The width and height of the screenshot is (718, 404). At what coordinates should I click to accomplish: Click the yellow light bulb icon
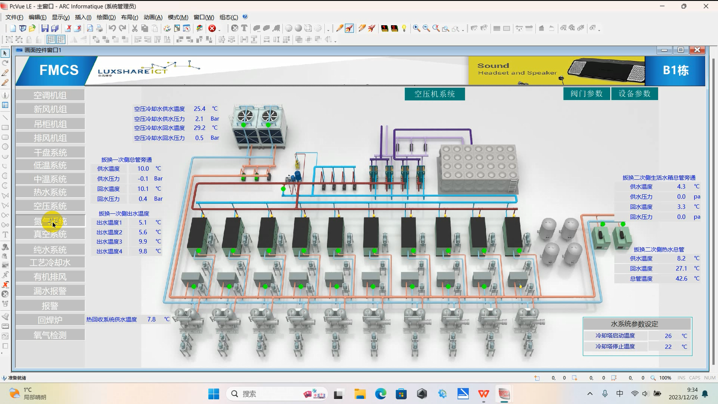[x=404, y=28]
